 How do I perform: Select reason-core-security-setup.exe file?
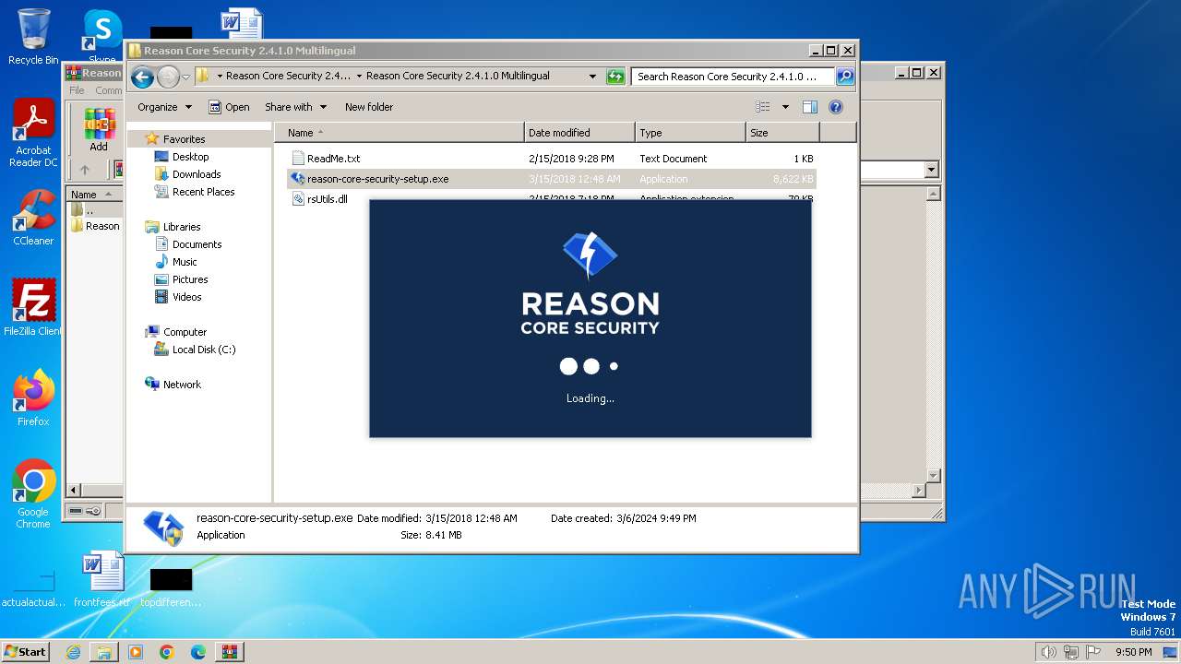(x=552, y=179)
